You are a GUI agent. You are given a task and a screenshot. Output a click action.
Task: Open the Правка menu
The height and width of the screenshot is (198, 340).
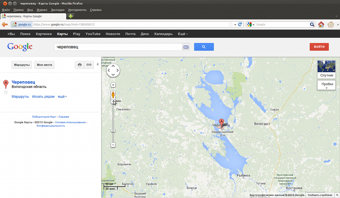coord(18,10)
